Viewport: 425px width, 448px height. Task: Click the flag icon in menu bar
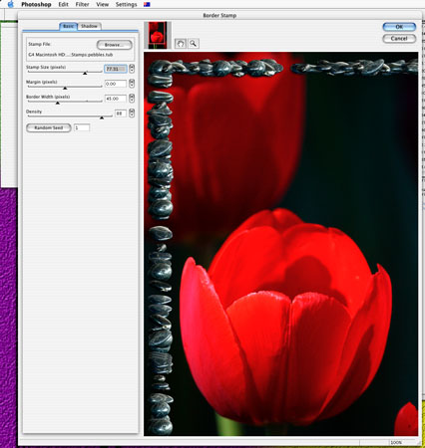[147, 5]
